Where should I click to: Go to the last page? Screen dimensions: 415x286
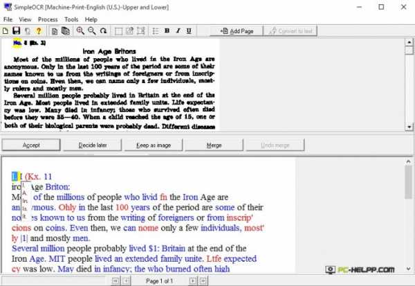[203, 280]
